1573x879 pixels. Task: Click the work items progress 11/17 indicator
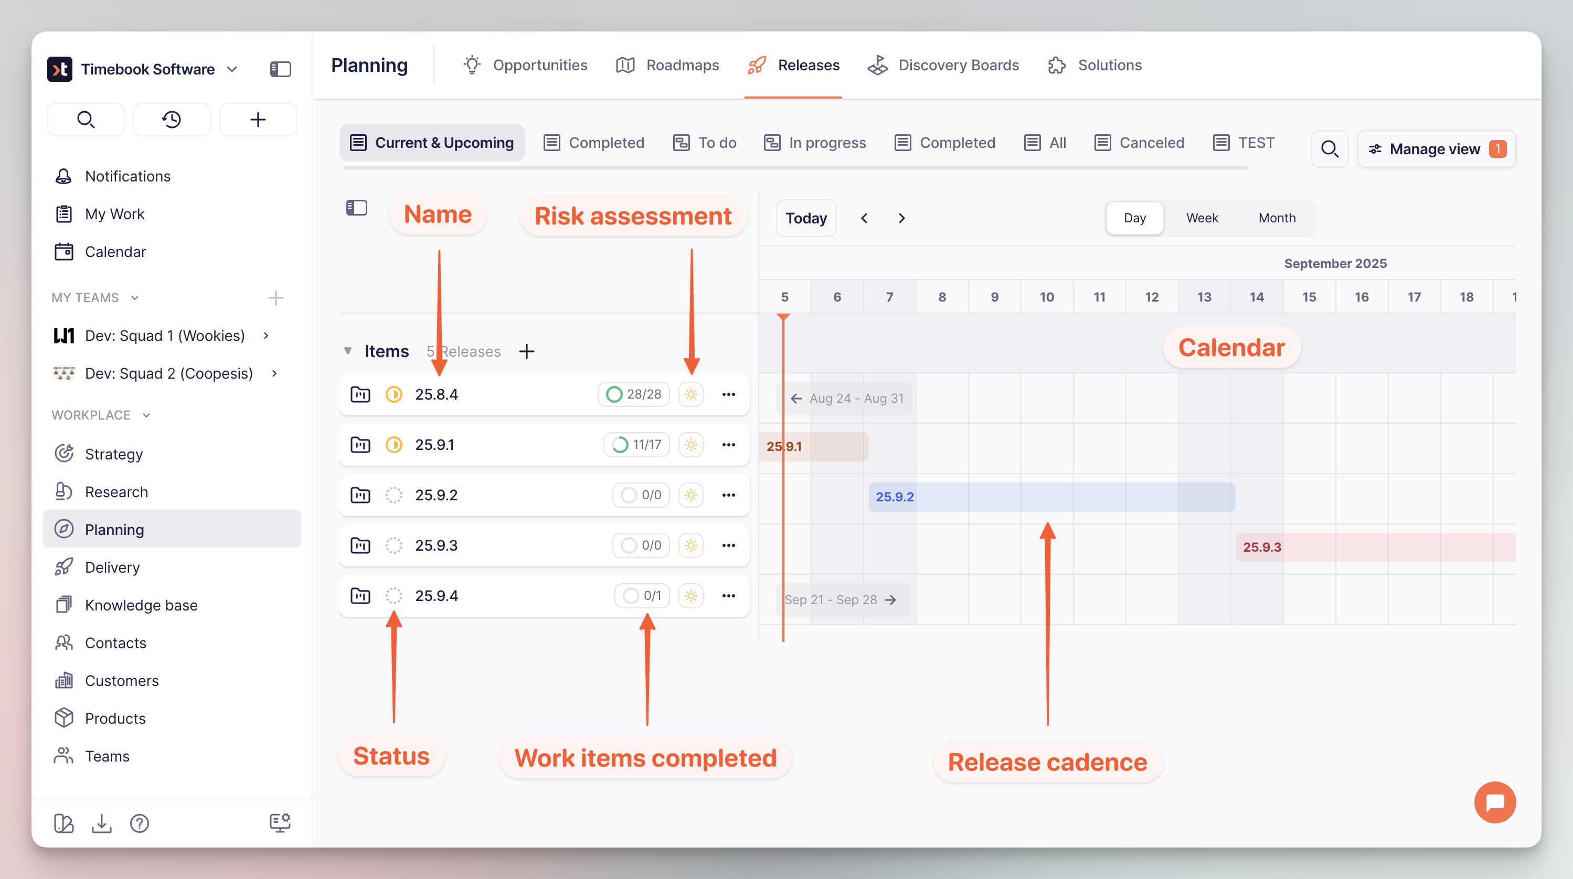pyautogui.click(x=636, y=445)
